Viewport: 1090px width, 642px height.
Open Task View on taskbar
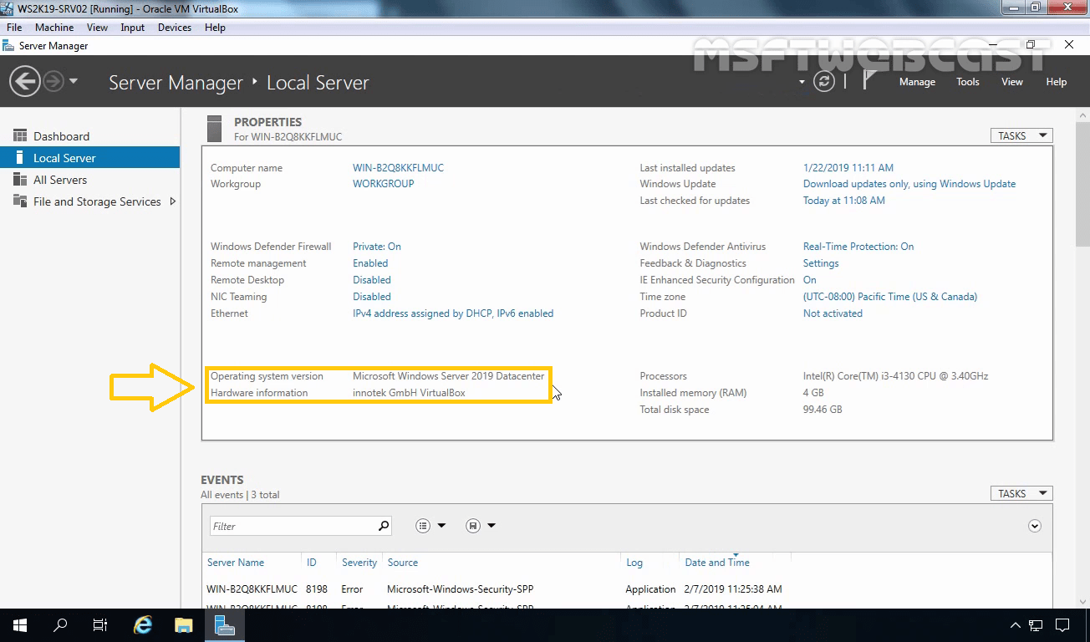(x=100, y=625)
